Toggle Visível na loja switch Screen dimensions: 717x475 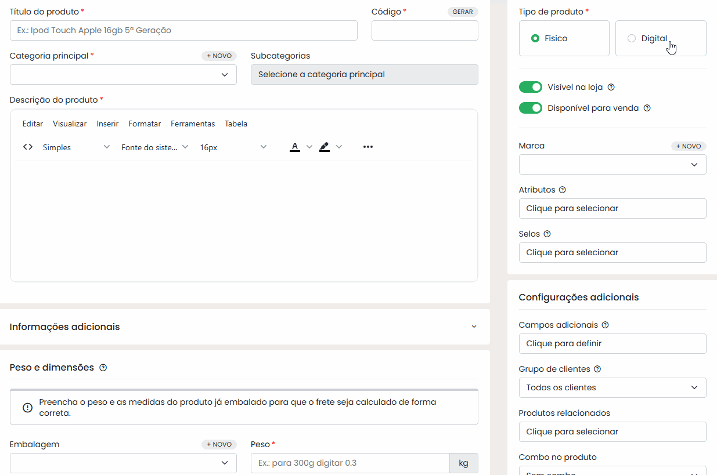pyautogui.click(x=530, y=87)
